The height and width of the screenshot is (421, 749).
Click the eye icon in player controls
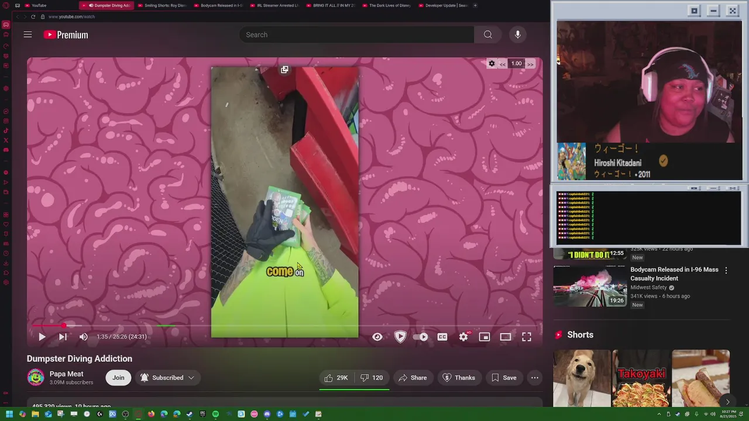click(x=377, y=337)
